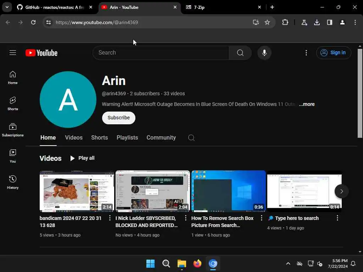Open browser downloads
The image size is (363, 272).
317,22
